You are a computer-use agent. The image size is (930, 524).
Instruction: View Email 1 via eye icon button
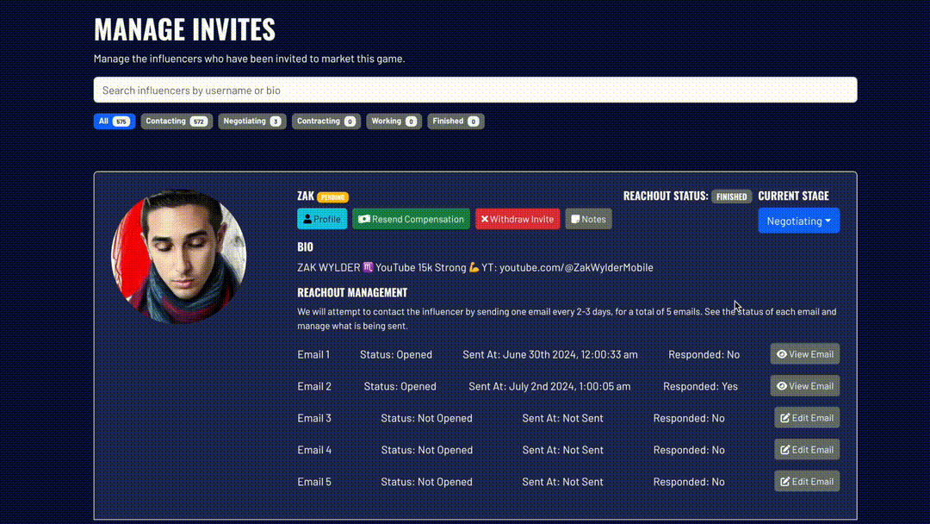point(804,354)
